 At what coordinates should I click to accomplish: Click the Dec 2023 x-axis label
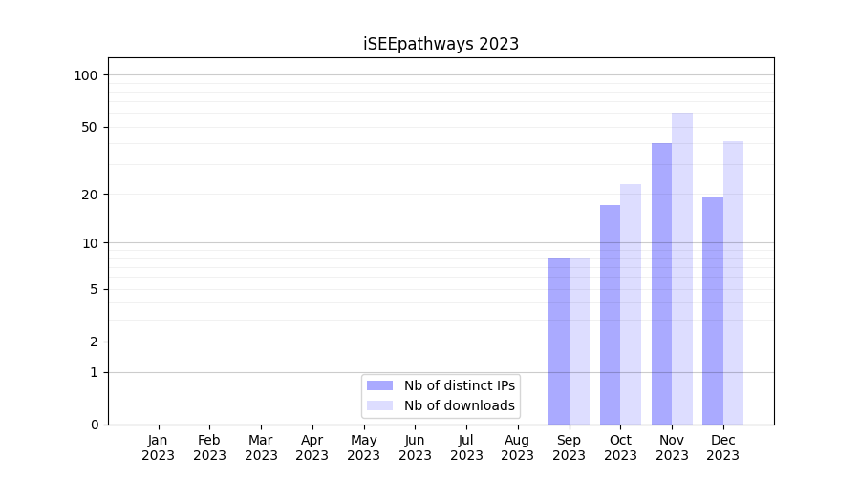click(x=723, y=447)
